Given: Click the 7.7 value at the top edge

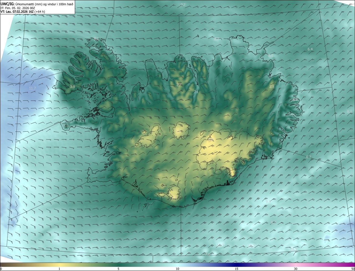Looking at the screenshot, I should click(183, 5).
